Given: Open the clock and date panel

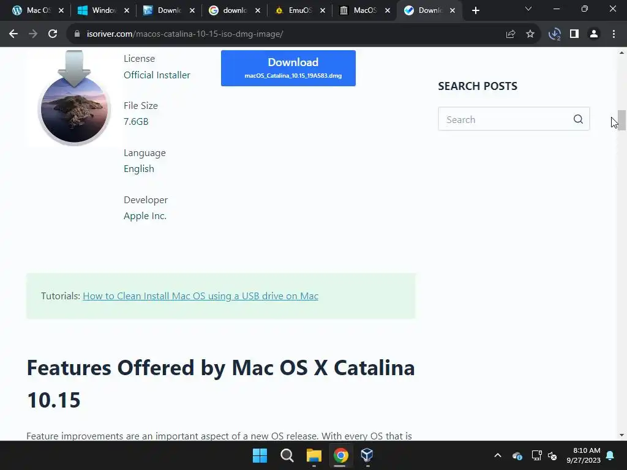Looking at the screenshot, I should tap(584, 455).
